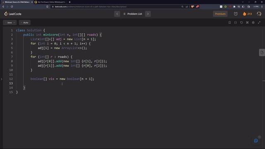Reset code to default with the revert icon
The image size is (265, 149).
(241, 22)
